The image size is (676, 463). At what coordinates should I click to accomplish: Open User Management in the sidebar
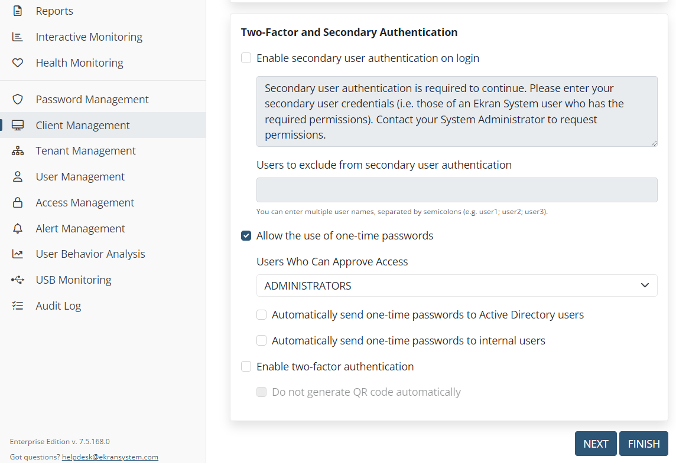[80, 177]
